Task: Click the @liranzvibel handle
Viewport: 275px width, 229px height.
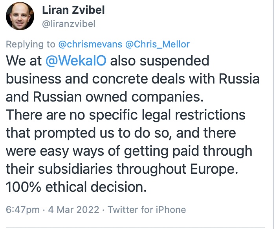Action: (69, 24)
